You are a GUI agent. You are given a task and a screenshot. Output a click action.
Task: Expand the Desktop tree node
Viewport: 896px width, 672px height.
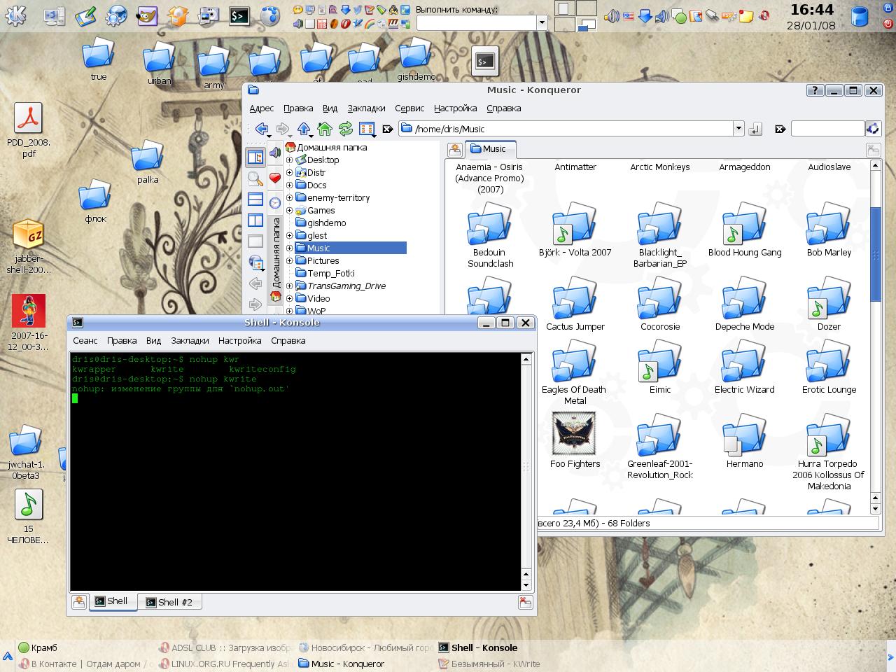[289, 160]
